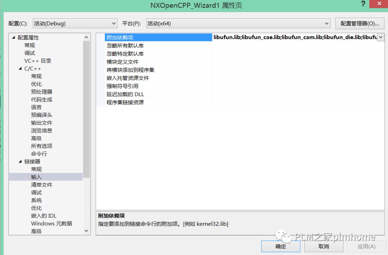Image resolution: width=388 pixels, height=255 pixels.
Task: Select the 嵌入托管资源文件 property
Action: [128, 78]
